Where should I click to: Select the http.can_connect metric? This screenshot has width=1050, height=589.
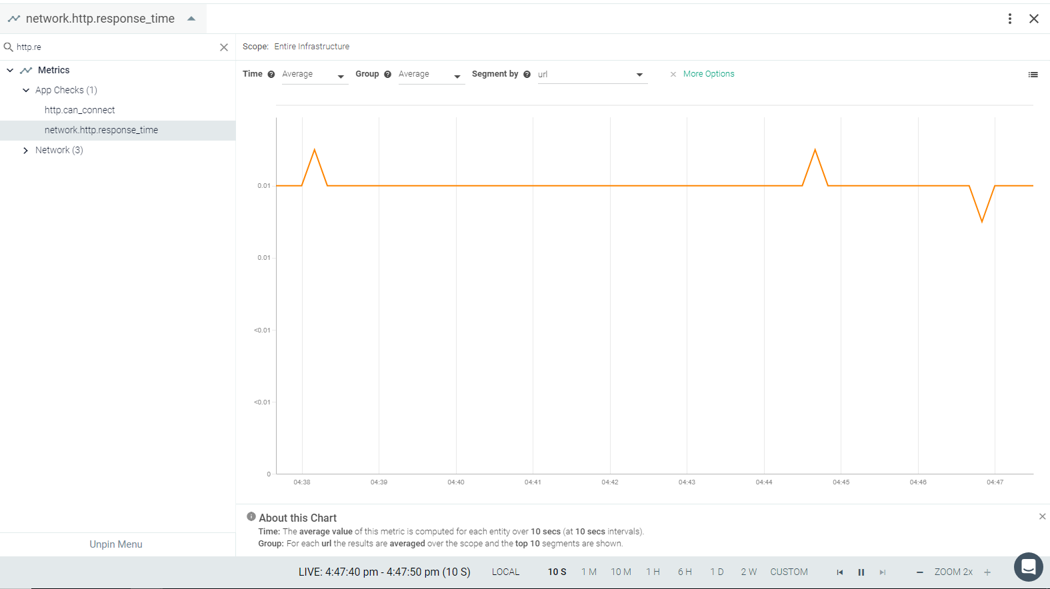click(x=80, y=110)
